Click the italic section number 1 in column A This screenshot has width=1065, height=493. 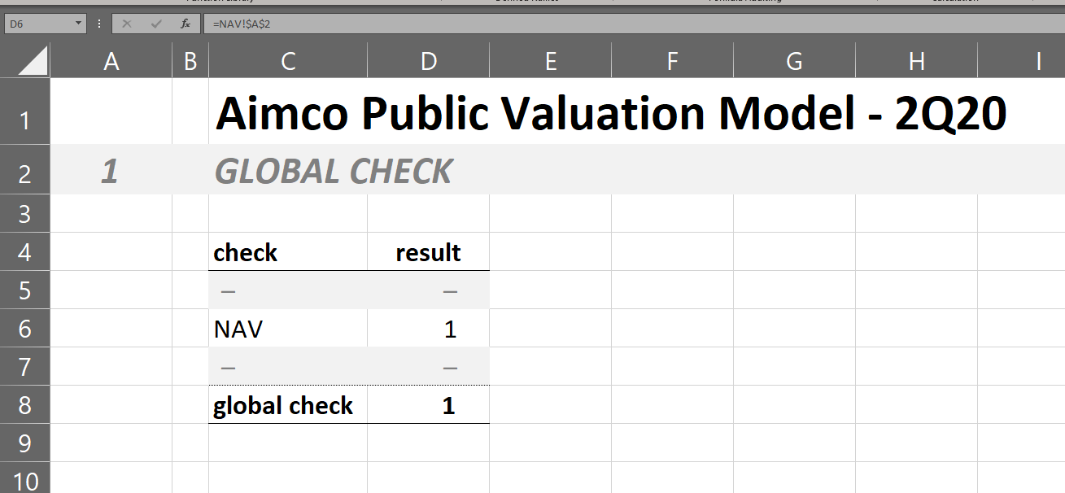(110, 172)
